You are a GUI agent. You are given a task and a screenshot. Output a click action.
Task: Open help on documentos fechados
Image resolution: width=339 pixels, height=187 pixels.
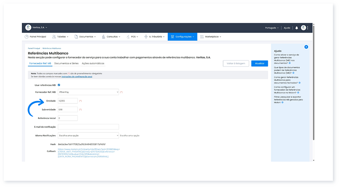[x=287, y=80]
